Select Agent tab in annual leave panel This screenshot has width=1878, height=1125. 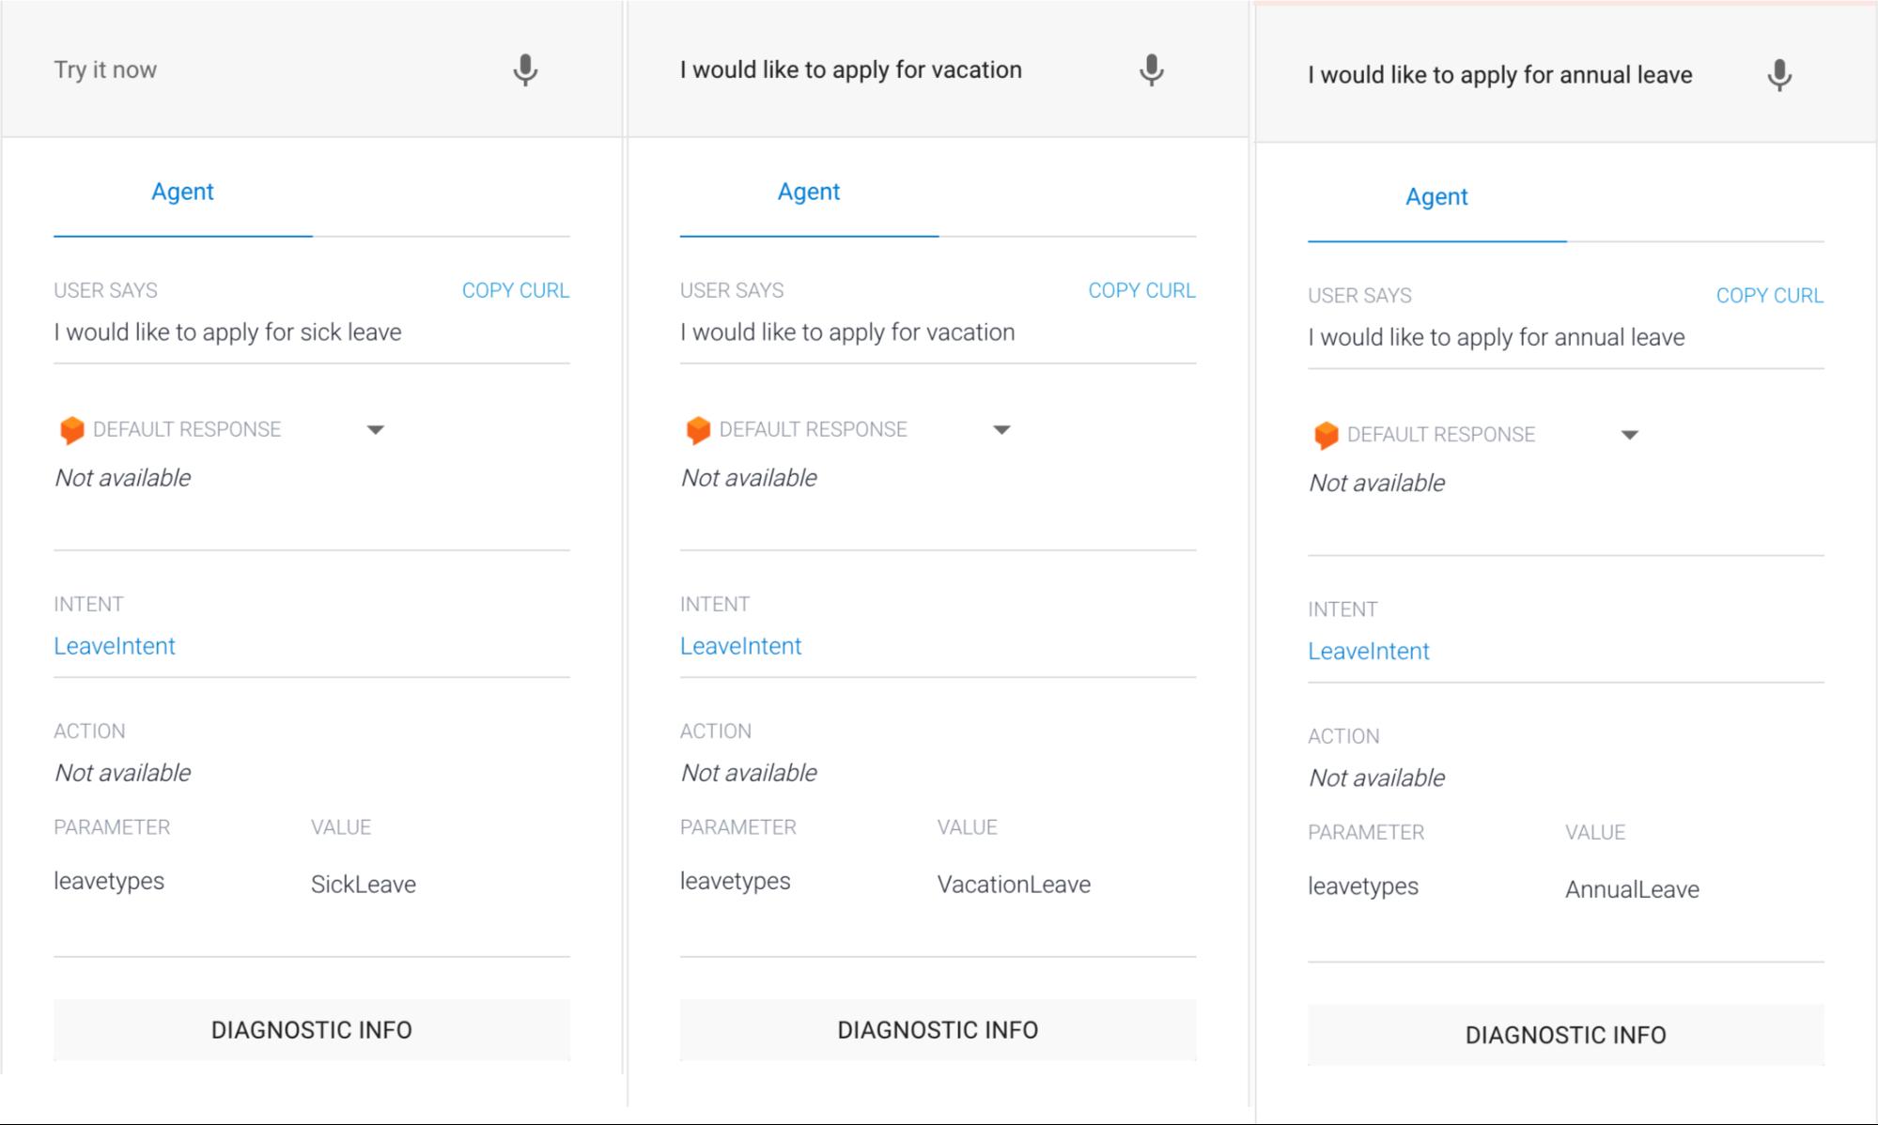tap(1436, 197)
